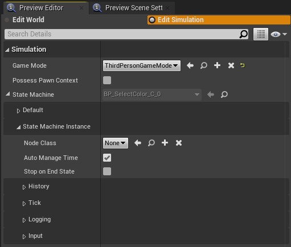This screenshot has width=291, height=247.
Task: Select the Edit World mode
Action: point(28,20)
